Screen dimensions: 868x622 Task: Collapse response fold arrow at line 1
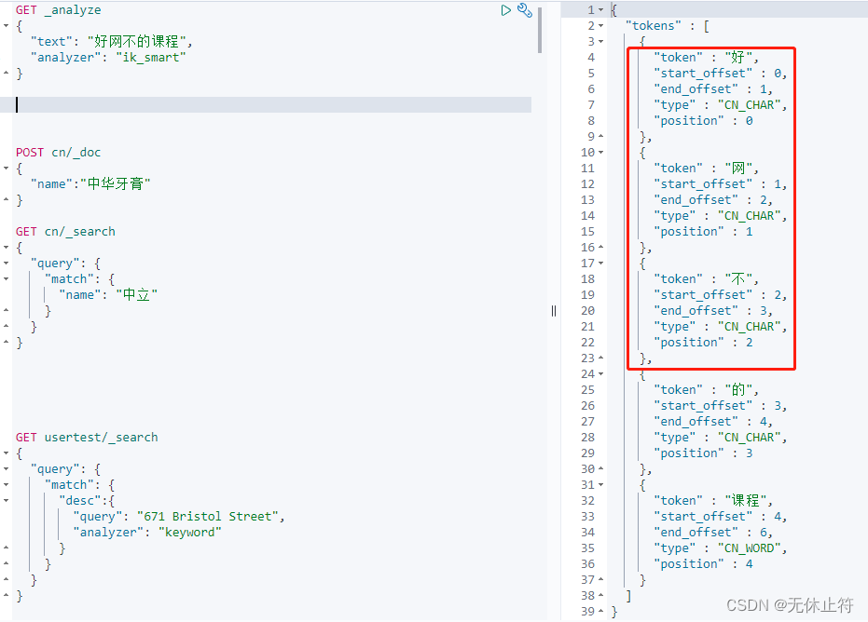pyautogui.click(x=600, y=10)
